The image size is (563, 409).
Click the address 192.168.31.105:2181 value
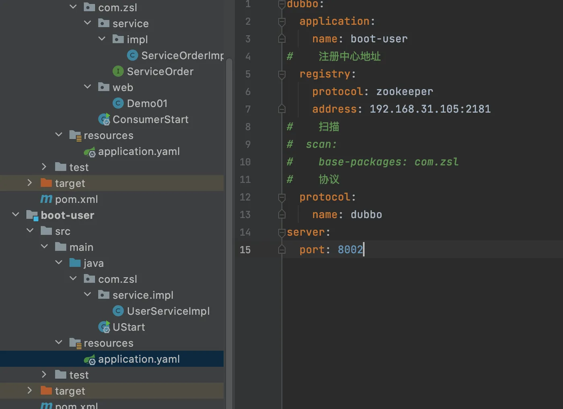430,109
